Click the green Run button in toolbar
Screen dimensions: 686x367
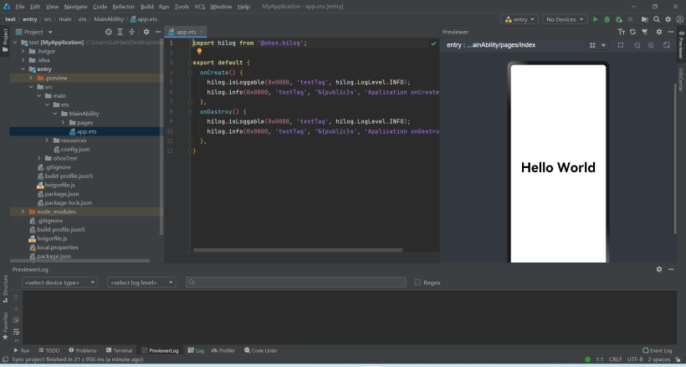tap(595, 19)
